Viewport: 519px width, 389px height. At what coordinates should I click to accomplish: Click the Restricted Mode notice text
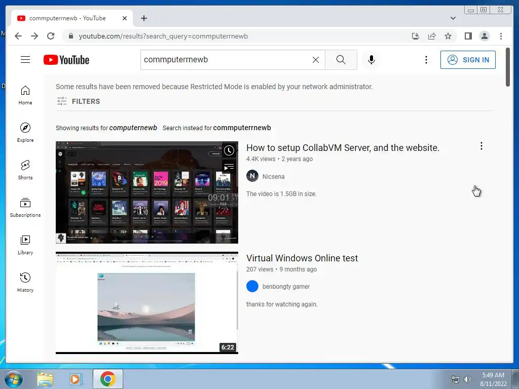pos(214,87)
